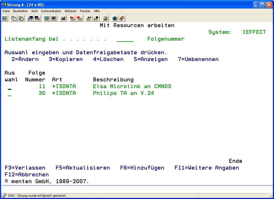Click the Print Screen toolbar icon
This screenshot has width=274, height=199.
pos(5,18)
